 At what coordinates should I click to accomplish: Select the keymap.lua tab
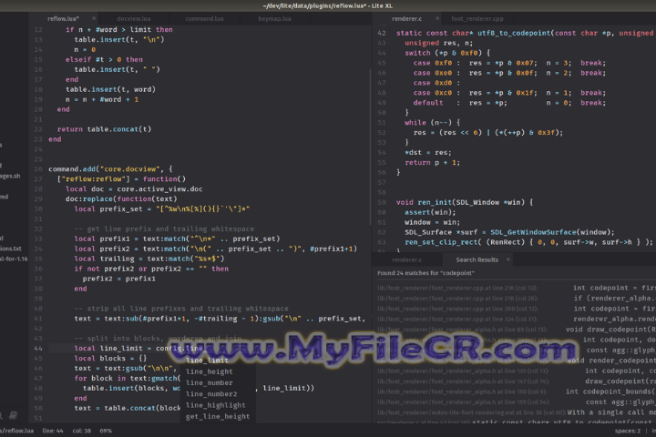click(x=275, y=18)
